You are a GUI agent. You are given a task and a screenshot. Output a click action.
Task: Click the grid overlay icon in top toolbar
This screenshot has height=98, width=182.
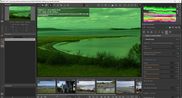point(116,5)
